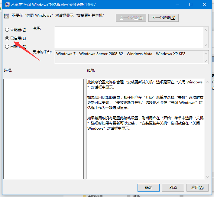Screen dimensions: 214x197
Task: Click the comment box scroll down arrow
Action: click(206, 45)
